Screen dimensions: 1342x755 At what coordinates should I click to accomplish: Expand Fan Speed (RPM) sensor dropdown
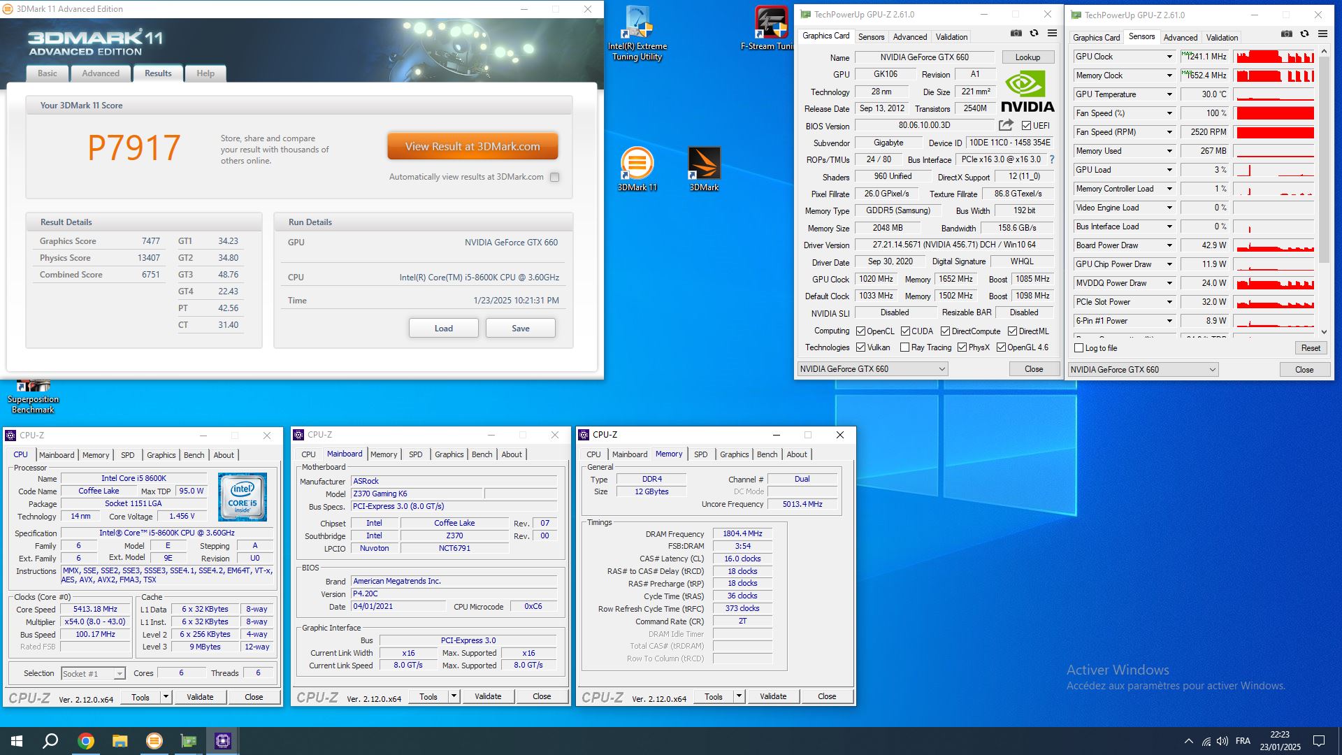coord(1169,132)
